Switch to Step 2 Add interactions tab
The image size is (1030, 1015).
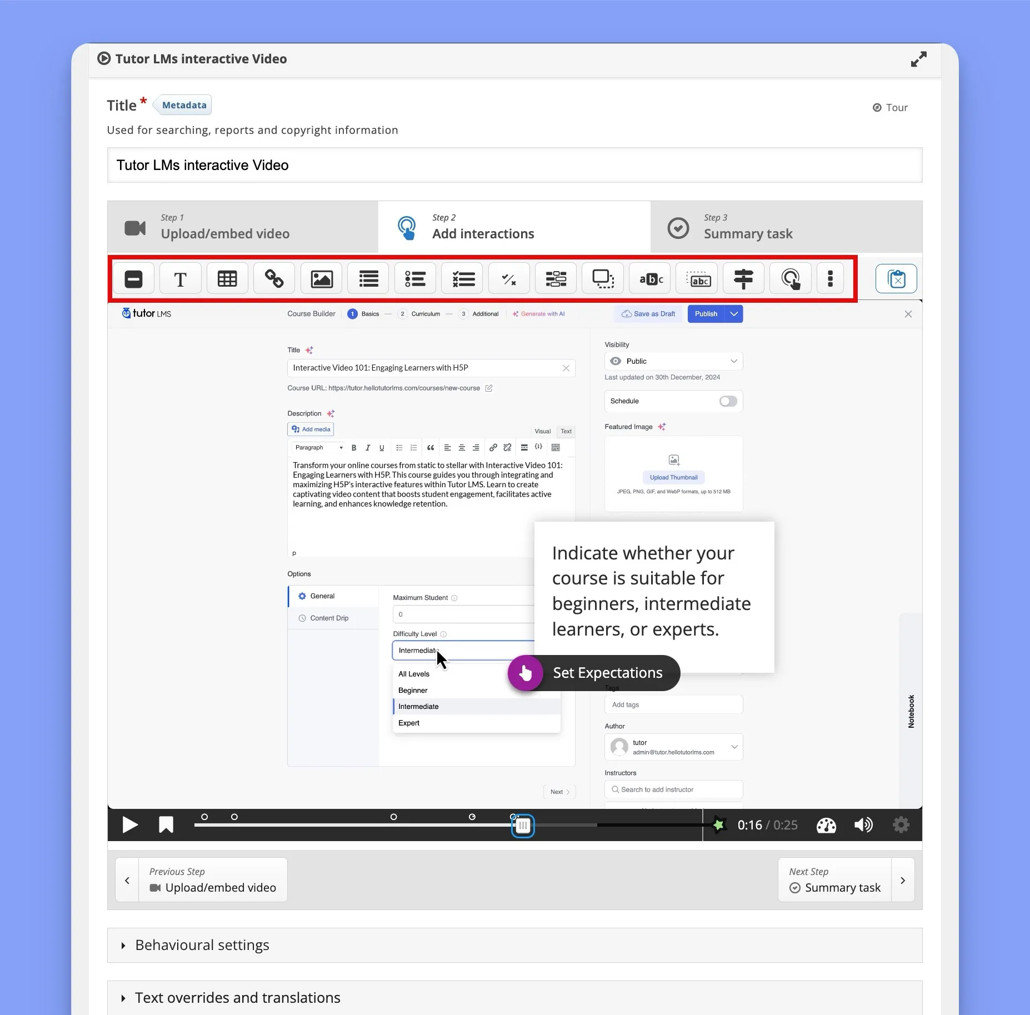(x=514, y=227)
